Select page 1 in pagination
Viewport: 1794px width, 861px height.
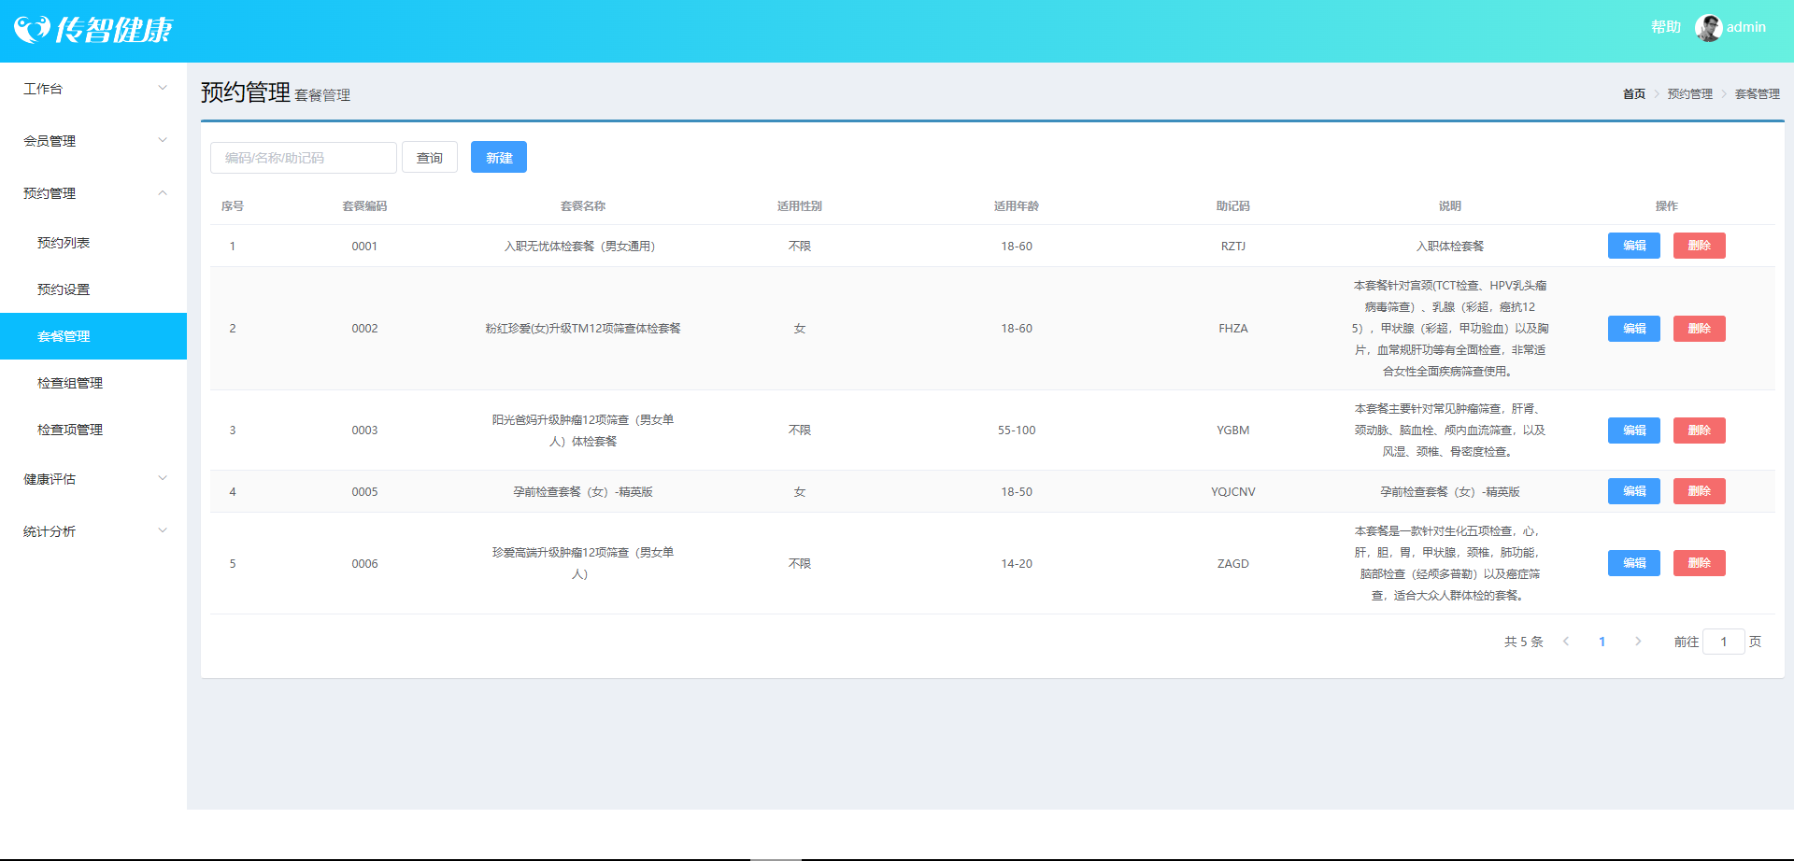1602,642
